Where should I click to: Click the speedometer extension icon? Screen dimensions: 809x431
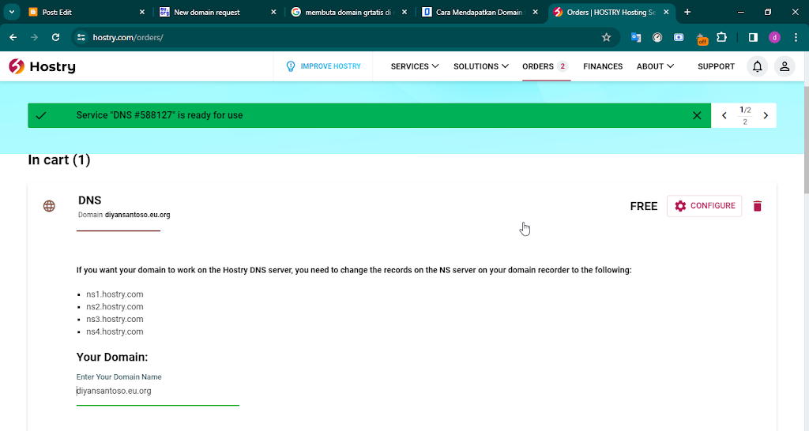click(657, 37)
